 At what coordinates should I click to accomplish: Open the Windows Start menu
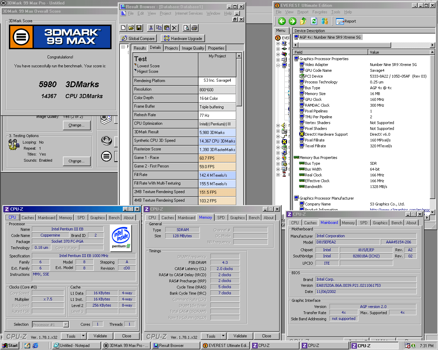point(10,346)
